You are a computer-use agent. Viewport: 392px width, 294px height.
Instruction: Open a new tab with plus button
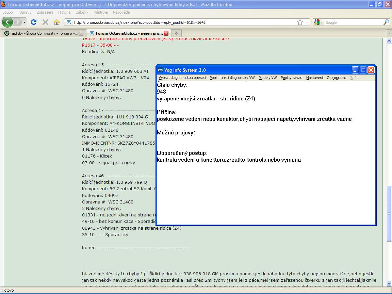point(176,33)
